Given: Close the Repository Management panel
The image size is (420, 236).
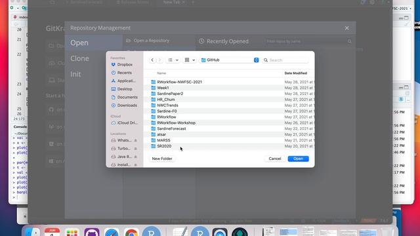Looking at the screenshot, I should pyautogui.click(x=347, y=28).
